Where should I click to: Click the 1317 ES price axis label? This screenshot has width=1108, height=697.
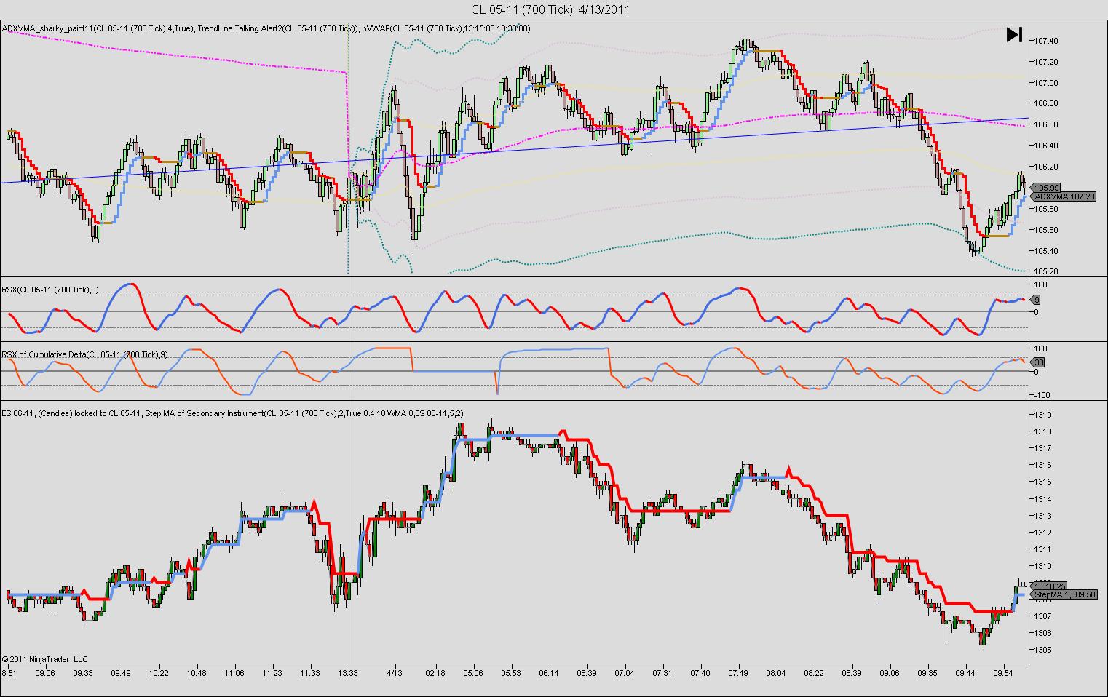point(1042,448)
